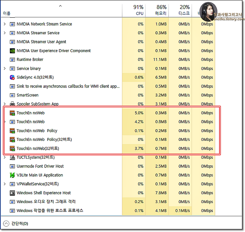245x232 pixels.
Task: Click the 0.1MB/s disk value in last row
Action: (x=182, y=211)
